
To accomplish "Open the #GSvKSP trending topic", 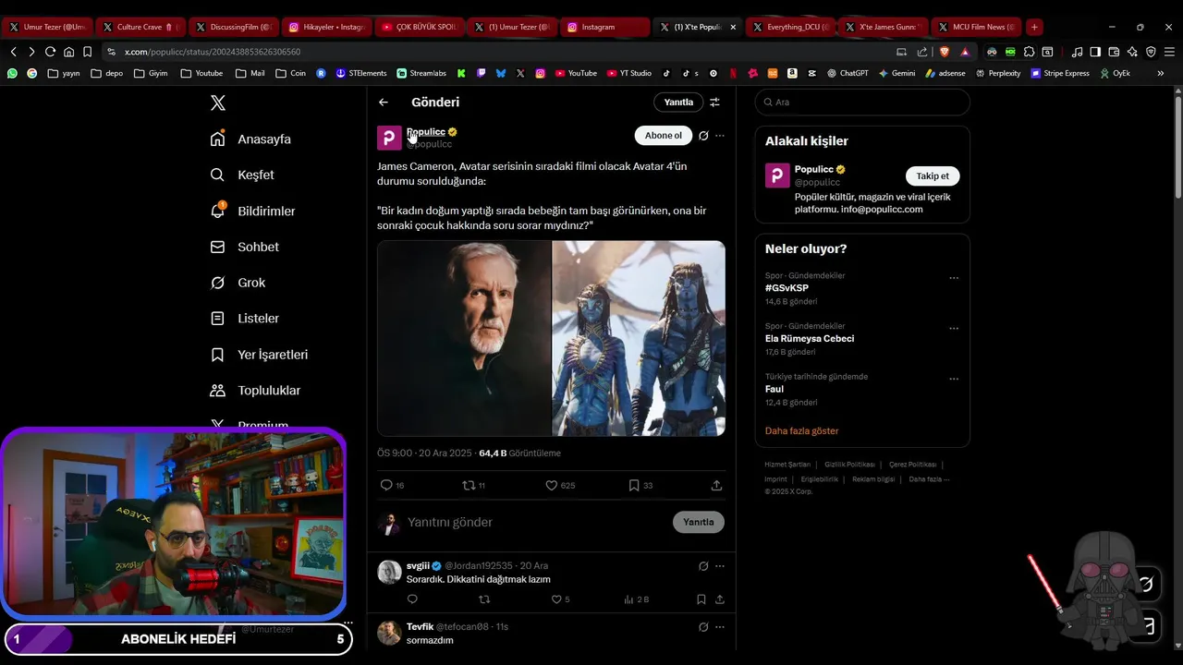I will pos(787,288).
